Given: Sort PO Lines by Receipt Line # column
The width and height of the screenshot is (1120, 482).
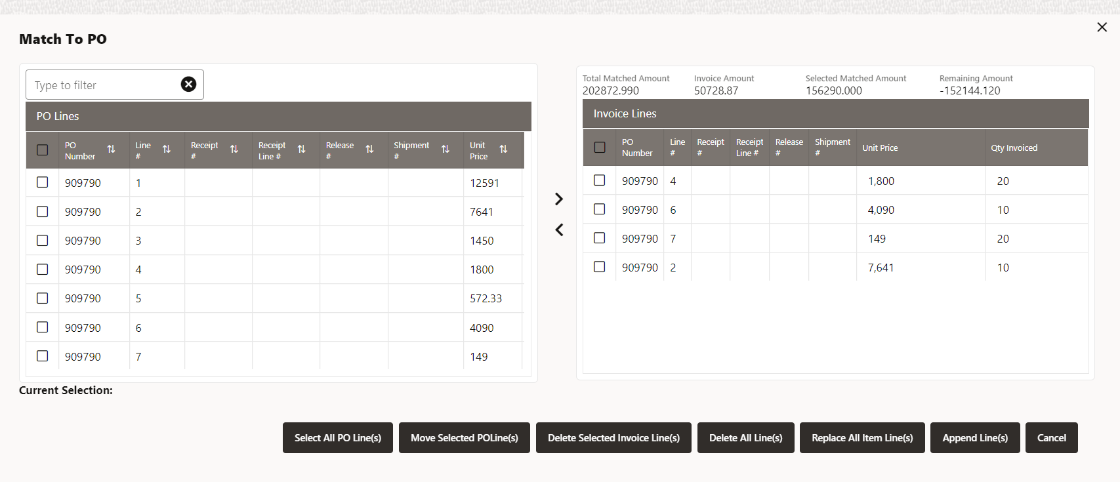Looking at the screenshot, I should 302,150.
